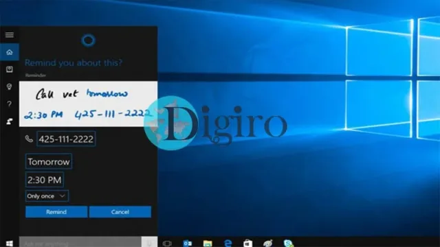This screenshot has height=247, width=440.
Task: Cancel the reminder
Action: [120, 212]
